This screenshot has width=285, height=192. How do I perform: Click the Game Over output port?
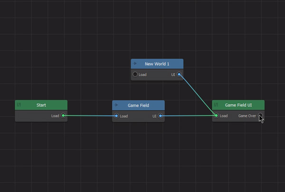coord(260,115)
